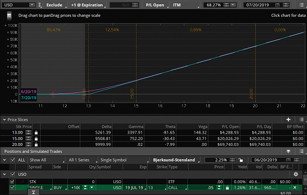The width and height of the screenshot is (307, 195).
Task: Toggle the STK row checkbox
Action: point(12,182)
